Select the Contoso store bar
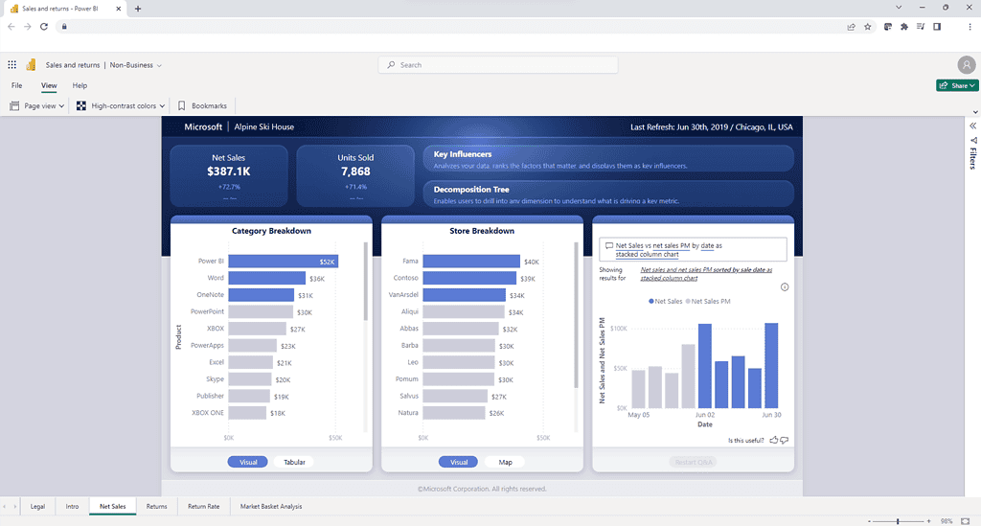This screenshot has height=526, width=981. [x=469, y=278]
